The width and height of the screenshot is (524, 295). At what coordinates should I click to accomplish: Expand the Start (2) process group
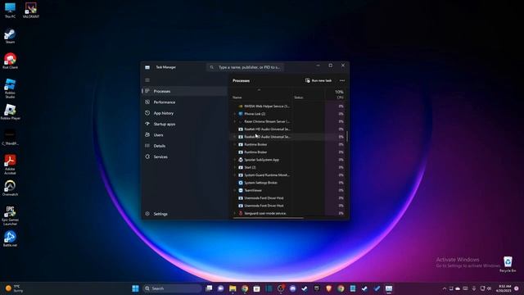coord(235,167)
